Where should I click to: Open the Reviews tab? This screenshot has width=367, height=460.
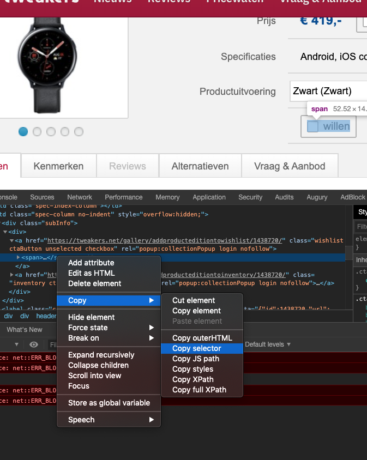pyautogui.click(x=128, y=166)
